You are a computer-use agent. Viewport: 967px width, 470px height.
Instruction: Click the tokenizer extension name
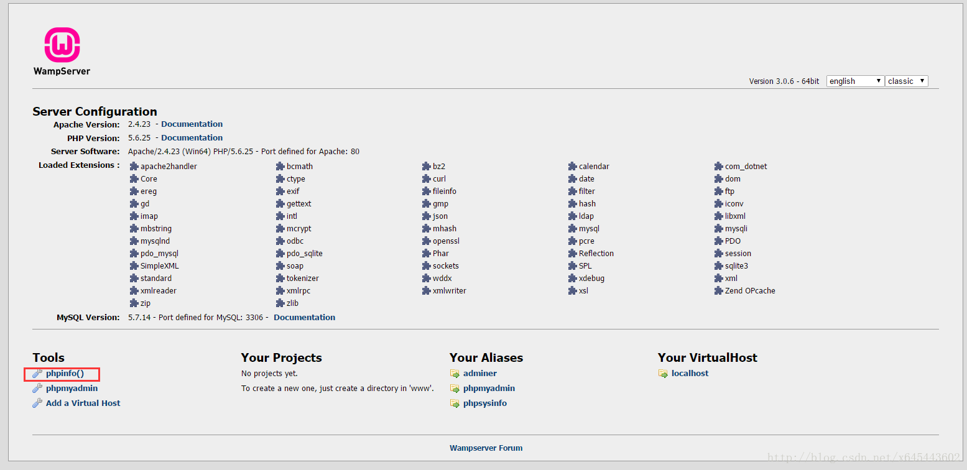(303, 279)
